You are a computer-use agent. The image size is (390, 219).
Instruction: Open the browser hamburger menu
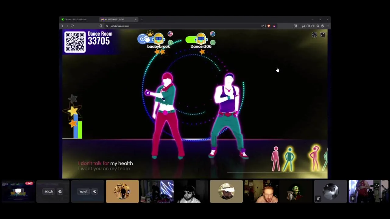(x=328, y=26)
